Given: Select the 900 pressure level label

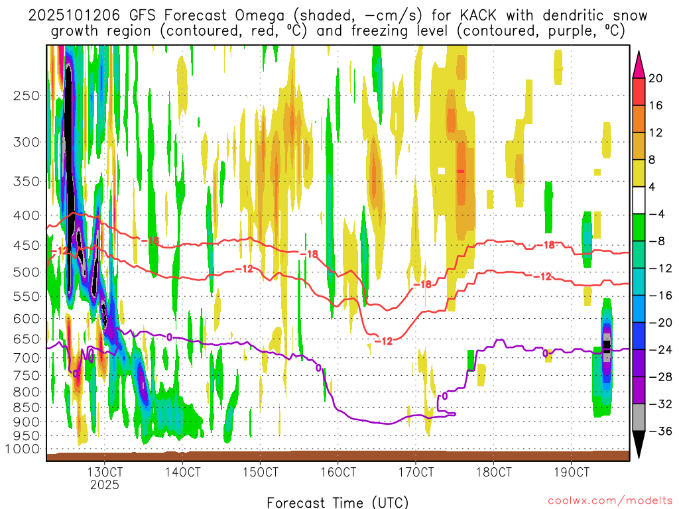Looking at the screenshot, I should click(27, 422).
